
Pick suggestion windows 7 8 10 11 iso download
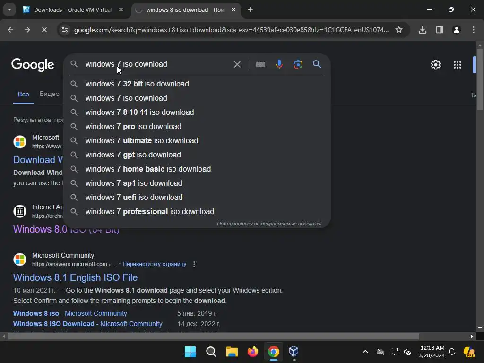click(x=197, y=112)
